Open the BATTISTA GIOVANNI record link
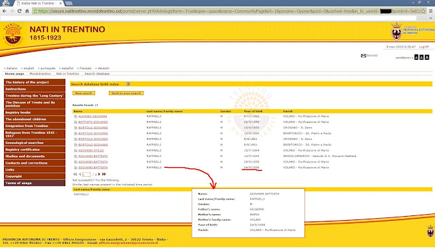The height and width of the screenshot is (248, 435). pyautogui.click(x=93, y=122)
